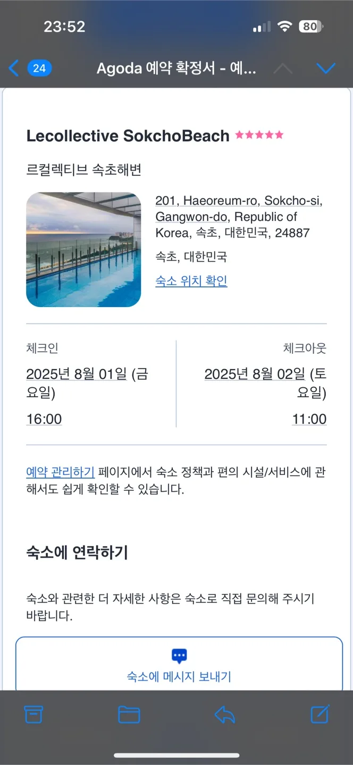
Task: Go to previous message with up chevron
Action: click(283, 69)
